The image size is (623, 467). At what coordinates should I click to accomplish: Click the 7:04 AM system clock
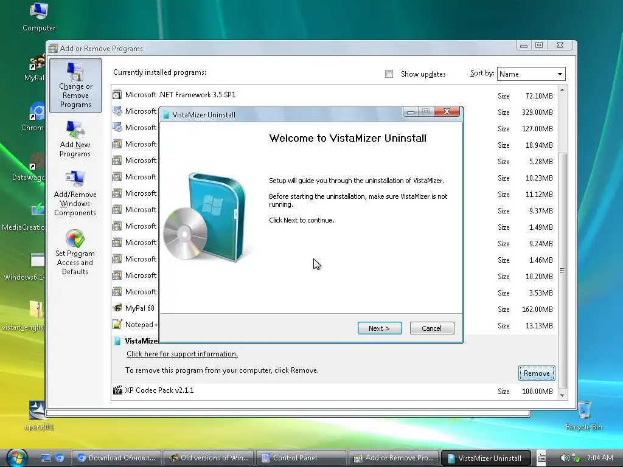[x=599, y=457]
